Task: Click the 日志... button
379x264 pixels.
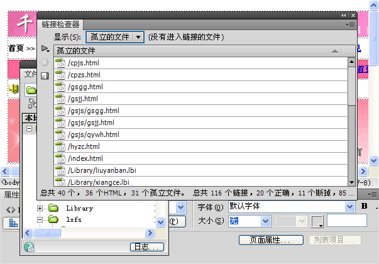Action: [146, 246]
